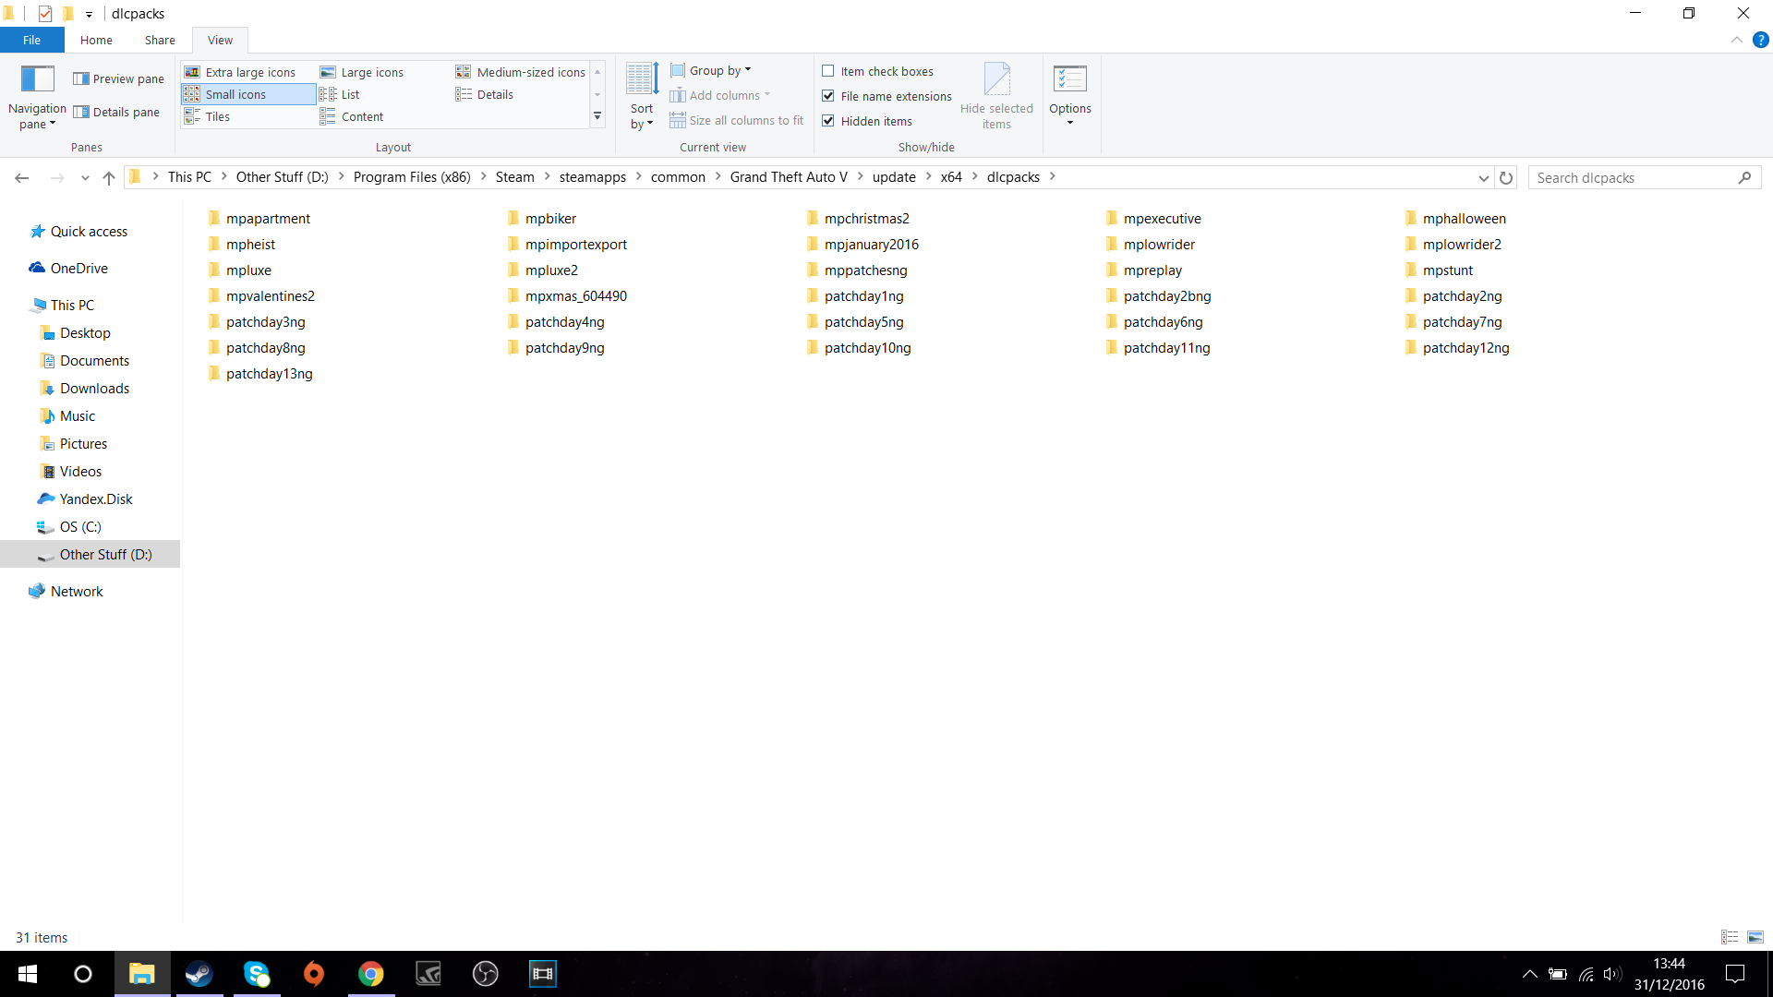
Task: Uncheck File name extensions
Action: coord(828,96)
